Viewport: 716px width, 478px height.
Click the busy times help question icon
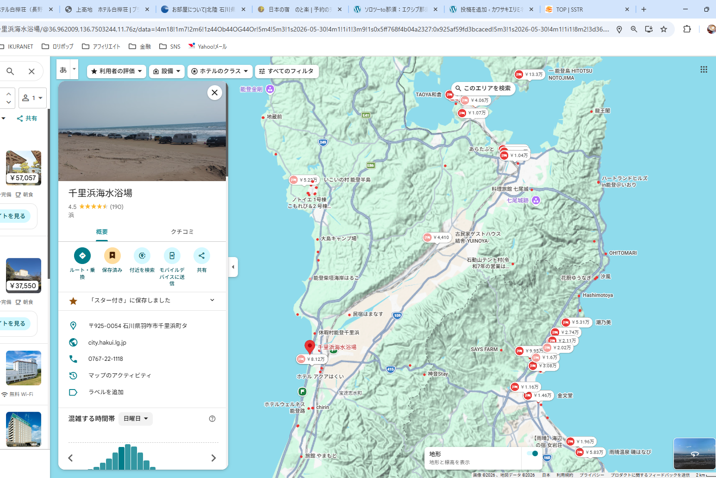click(212, 419)
